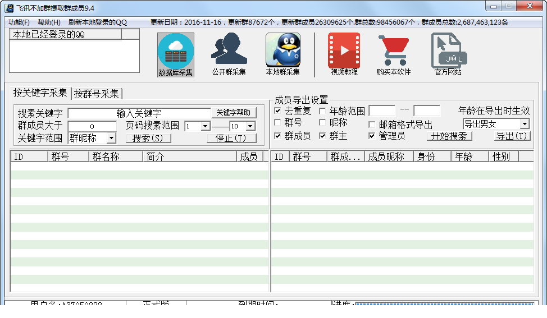Click the 导出(T) export button
Viewport: 547px width, 318px height.
[x=512, y=136]
